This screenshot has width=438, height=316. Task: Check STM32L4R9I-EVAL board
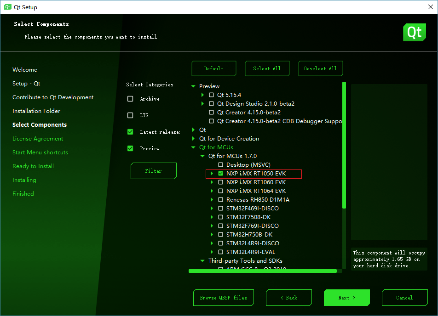221,252
